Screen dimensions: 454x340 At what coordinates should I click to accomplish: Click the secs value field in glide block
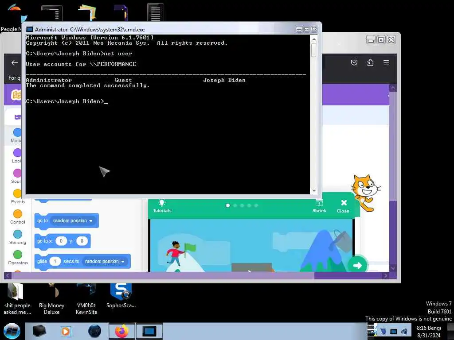[x=55, y=261]
